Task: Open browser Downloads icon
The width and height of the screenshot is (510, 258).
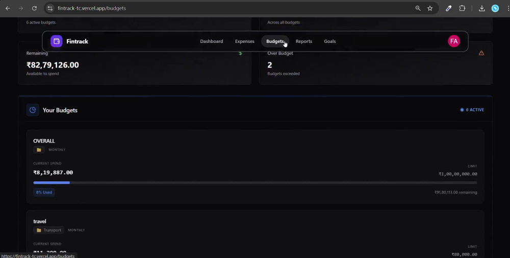Action: tap(482, 8)
